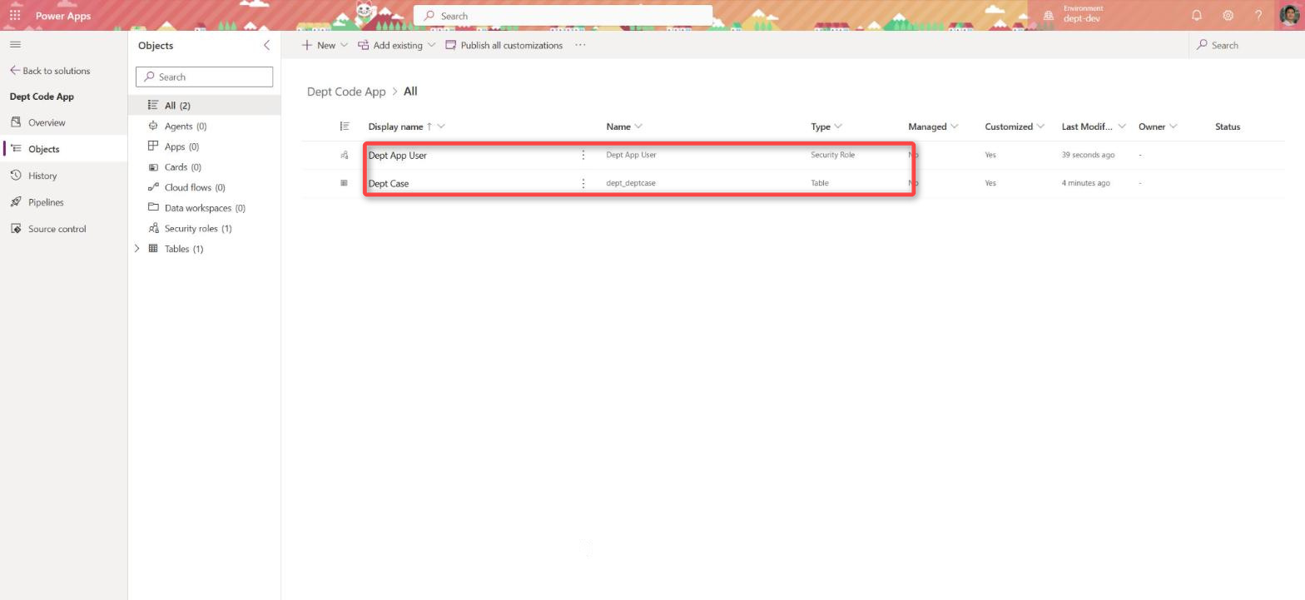The width and height of the screenshot is (1305, 600).
Task: Open the notifications bell
Action: [x=1197, y=16]
